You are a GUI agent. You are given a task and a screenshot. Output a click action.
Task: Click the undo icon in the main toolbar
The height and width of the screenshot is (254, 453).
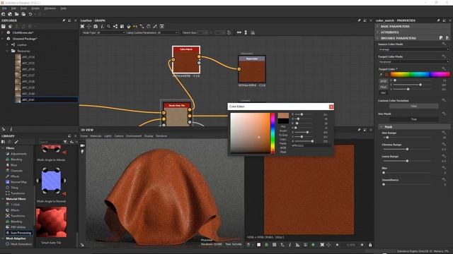(30, 14)
